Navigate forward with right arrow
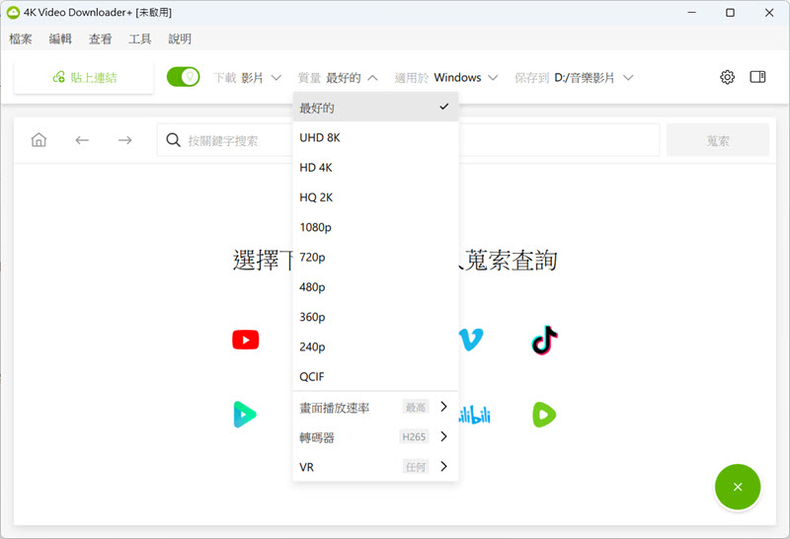The height and width of the screenshot is (539, 790). (125, 140)
